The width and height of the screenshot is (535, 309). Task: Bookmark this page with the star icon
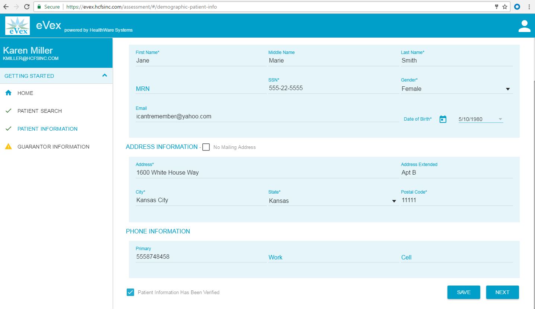[x=504, y=7]
